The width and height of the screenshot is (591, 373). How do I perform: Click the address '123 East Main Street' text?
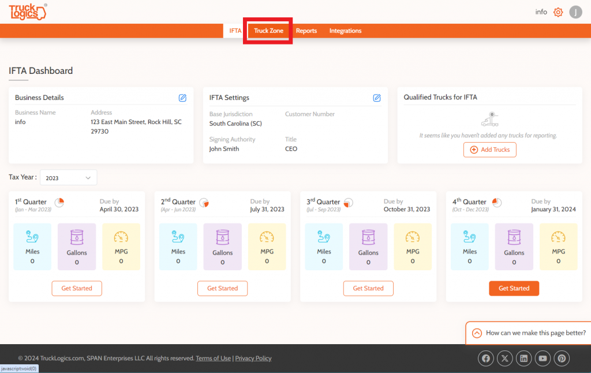pyautogui.click(x=118, y=122)
